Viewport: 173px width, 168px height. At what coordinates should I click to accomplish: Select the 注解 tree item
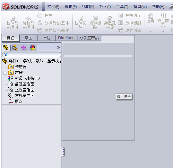tap(15, 73)
